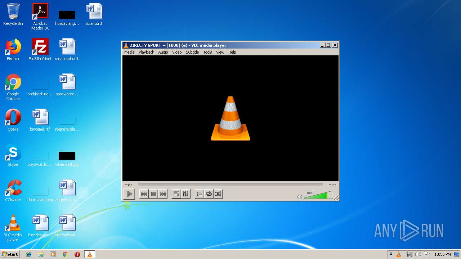Screen dimensions: 461x259
Task: Select the VLC media player desktop shortcut
Action: click(x=13, y=228)
